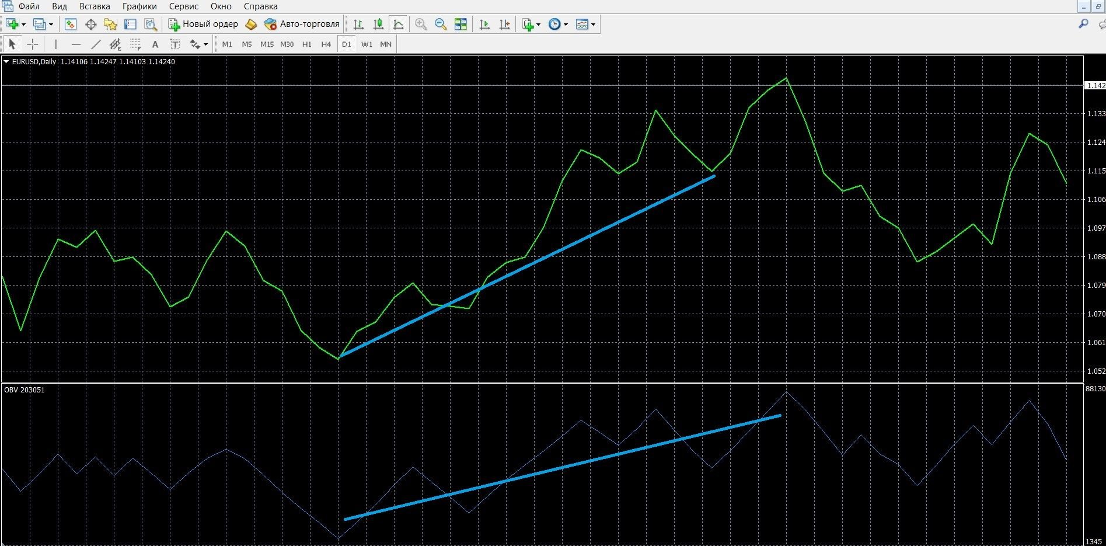The width and height of the screenshot is (1106, 546).
Task: Select the Horizontal Line drawing tool
Action: (76, 44)
